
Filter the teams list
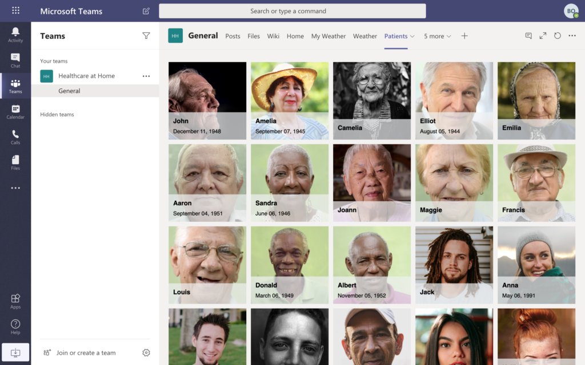[x=146, y=36]
